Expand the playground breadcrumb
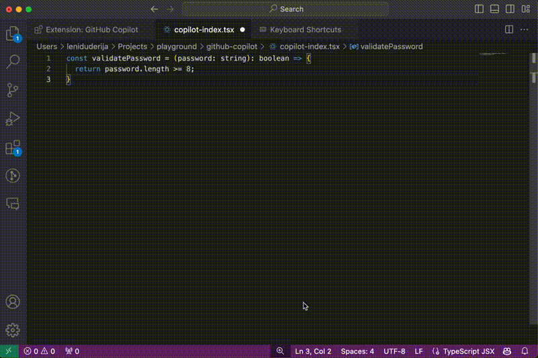538x358 pixels. [x=177, y=46]
